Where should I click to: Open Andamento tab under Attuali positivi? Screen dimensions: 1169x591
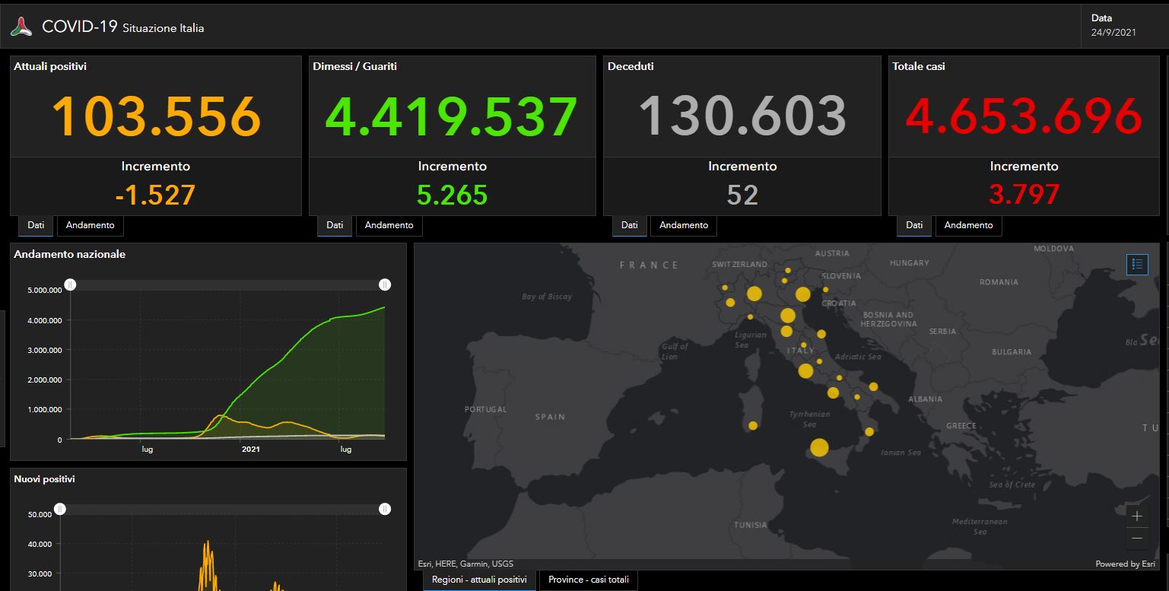coord(91,225)
